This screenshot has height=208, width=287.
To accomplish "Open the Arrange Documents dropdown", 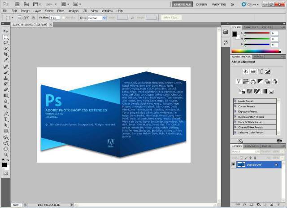I will click(x=65, y=4).
